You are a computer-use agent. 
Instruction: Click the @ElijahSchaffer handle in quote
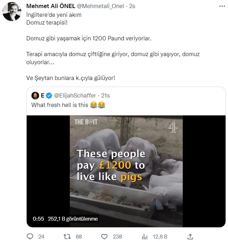(74, 96)
